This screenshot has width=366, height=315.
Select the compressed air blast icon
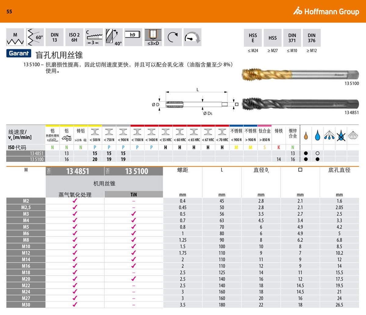tap(353, 135)
